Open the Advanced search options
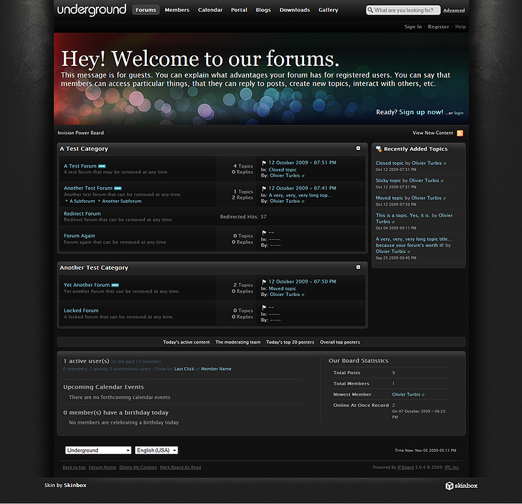 (453, 10)
